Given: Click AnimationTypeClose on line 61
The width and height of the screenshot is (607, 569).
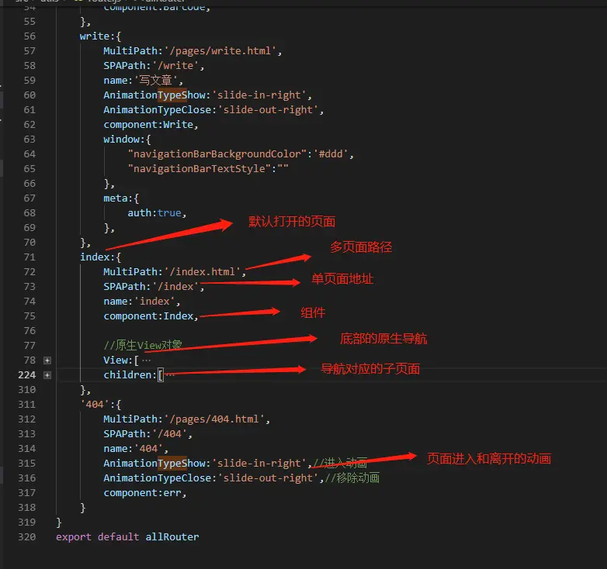Looking at the screenshot, I should tap(157, 110).
